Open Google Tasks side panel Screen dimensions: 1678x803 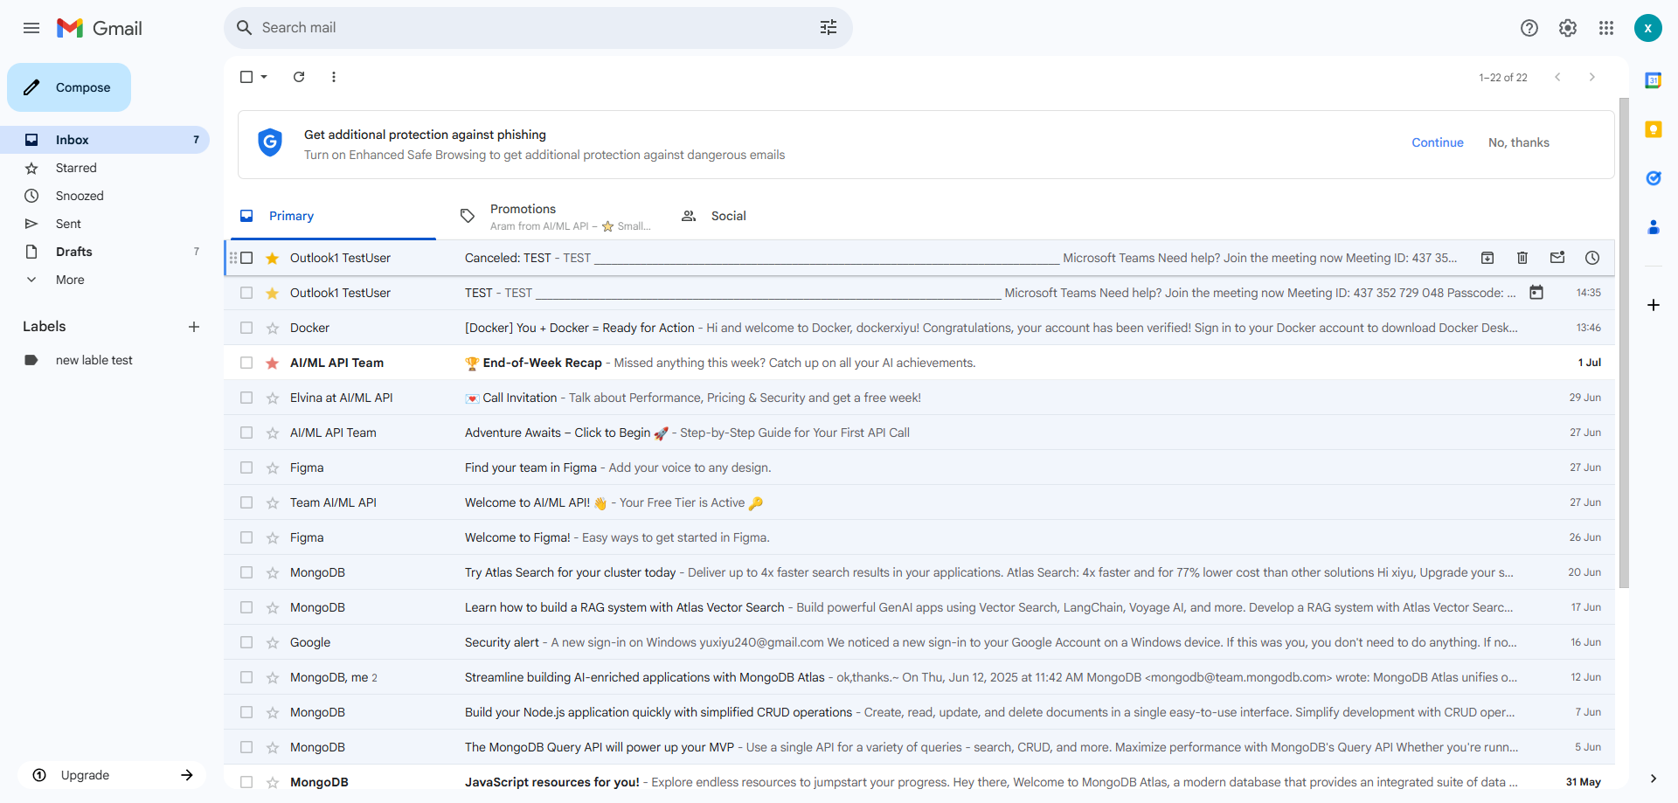(1654, 178)
